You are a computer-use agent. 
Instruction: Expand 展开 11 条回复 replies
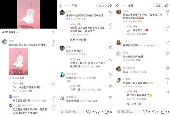pyautogui.click(x=78, y=40)
